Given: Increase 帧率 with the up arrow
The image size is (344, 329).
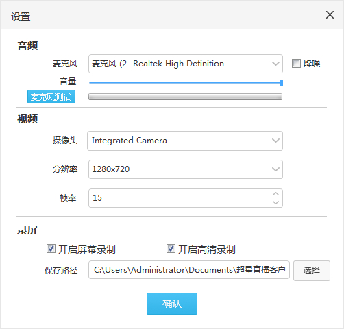Looking at the screenshot, I should [x=275, y=194].
